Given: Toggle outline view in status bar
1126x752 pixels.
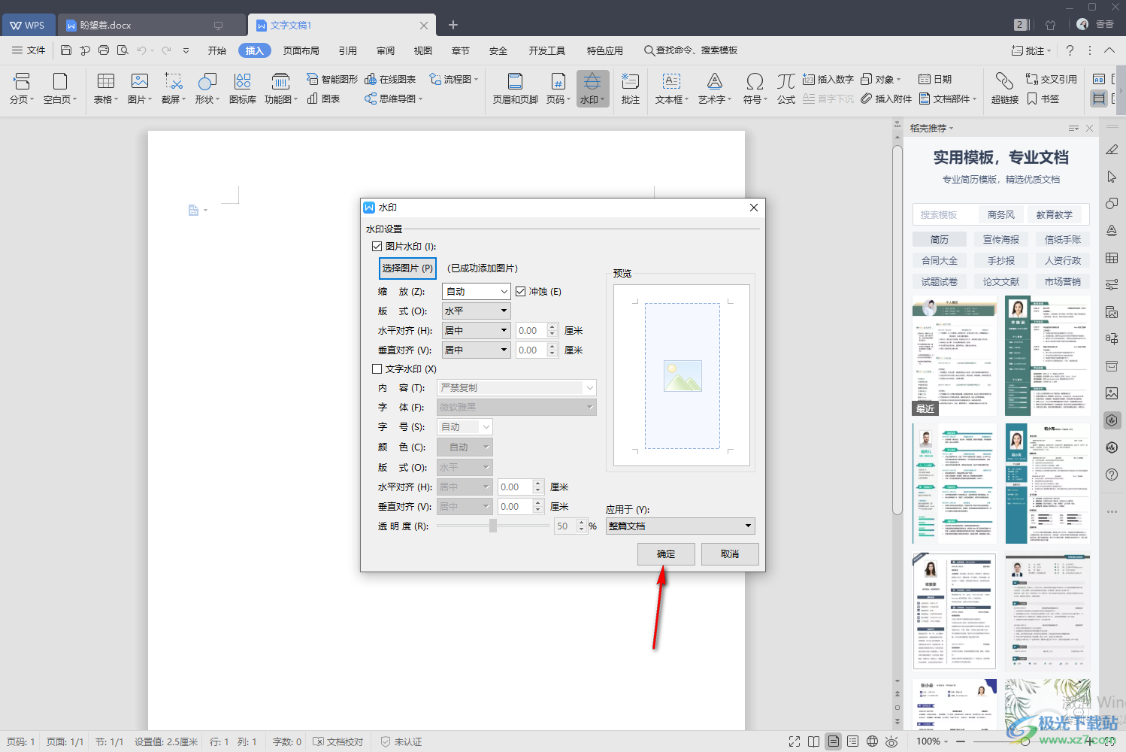Looking at the screenshot, I should tap(852, 741).
